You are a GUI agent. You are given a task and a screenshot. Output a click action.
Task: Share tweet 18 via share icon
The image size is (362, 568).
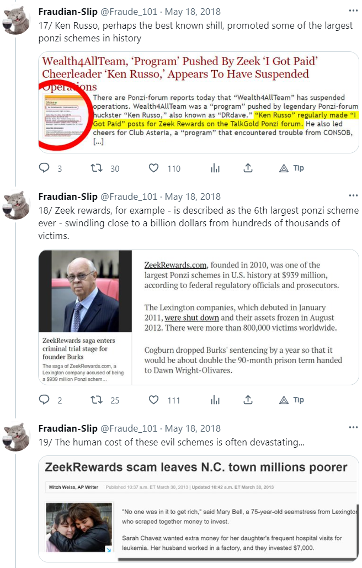point(248,400)
